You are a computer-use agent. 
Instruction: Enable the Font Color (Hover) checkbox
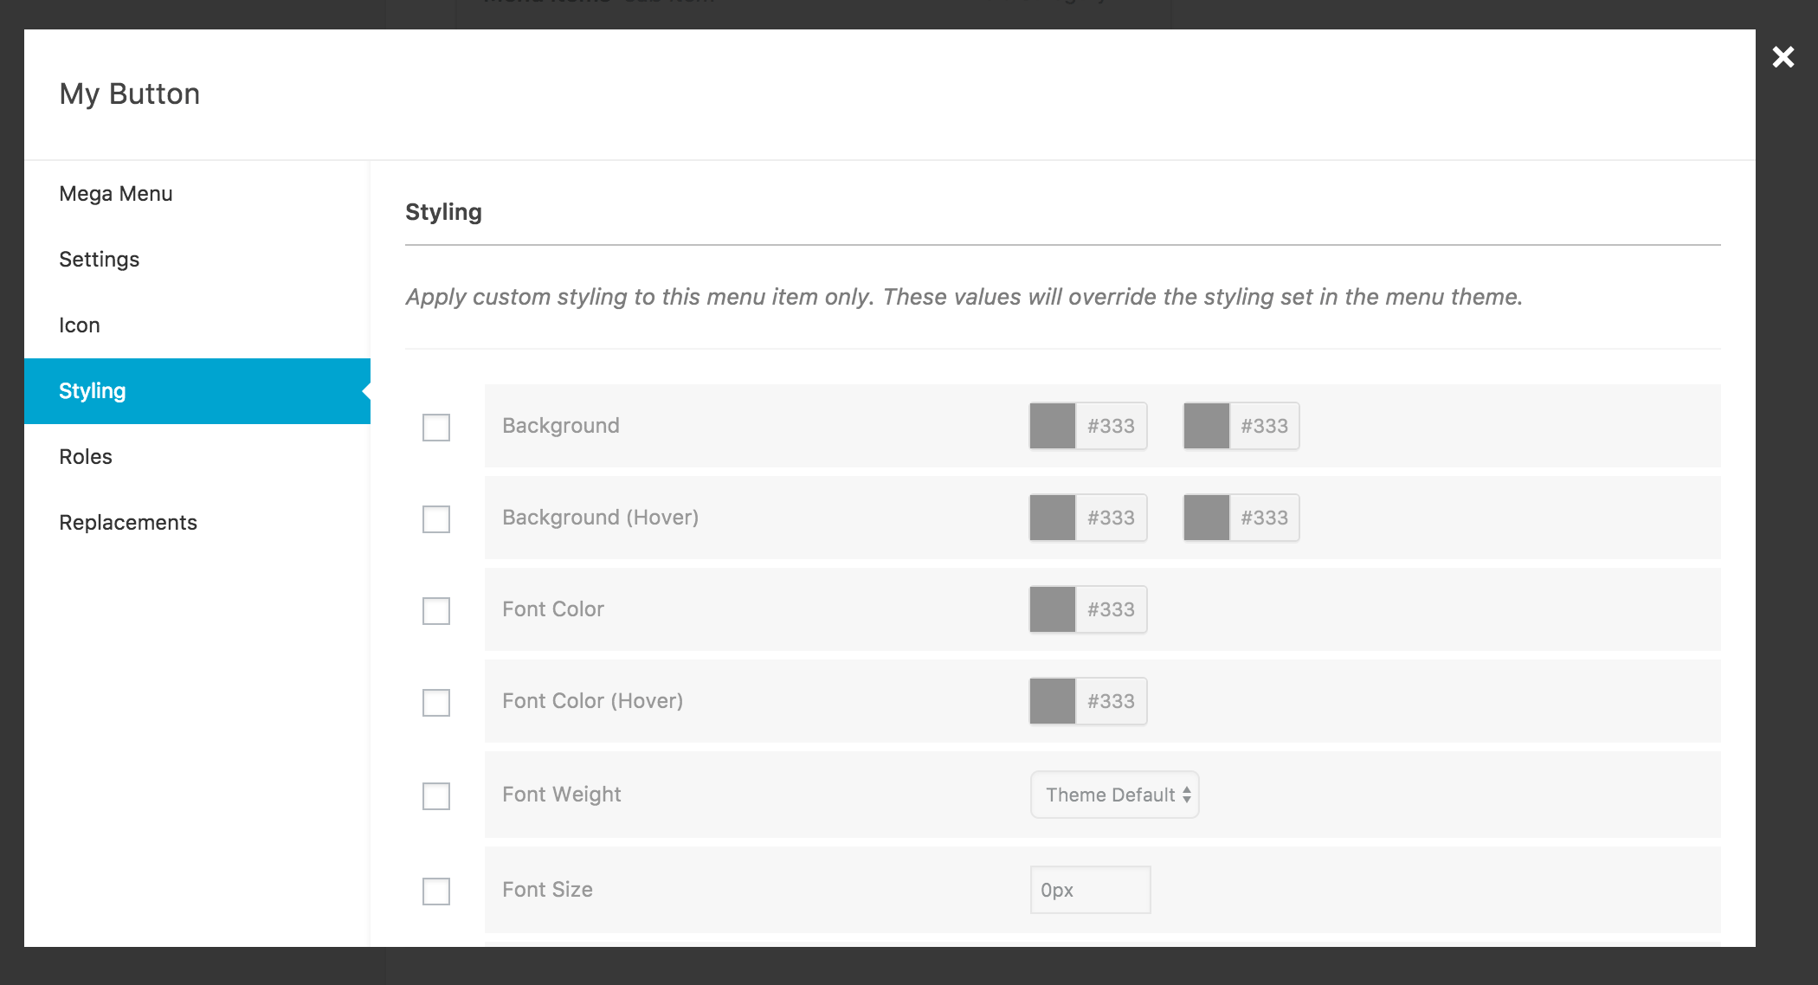point(435,703)
